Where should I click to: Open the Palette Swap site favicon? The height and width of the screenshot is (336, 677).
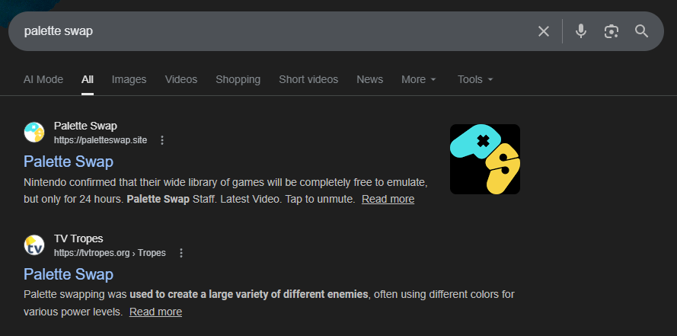[34, 132]
